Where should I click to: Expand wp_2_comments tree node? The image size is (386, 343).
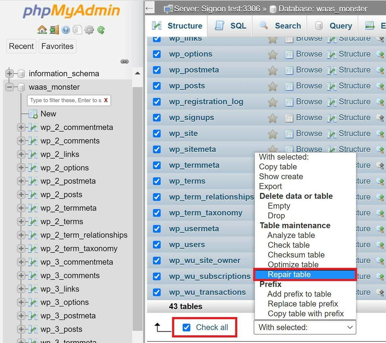21,141
